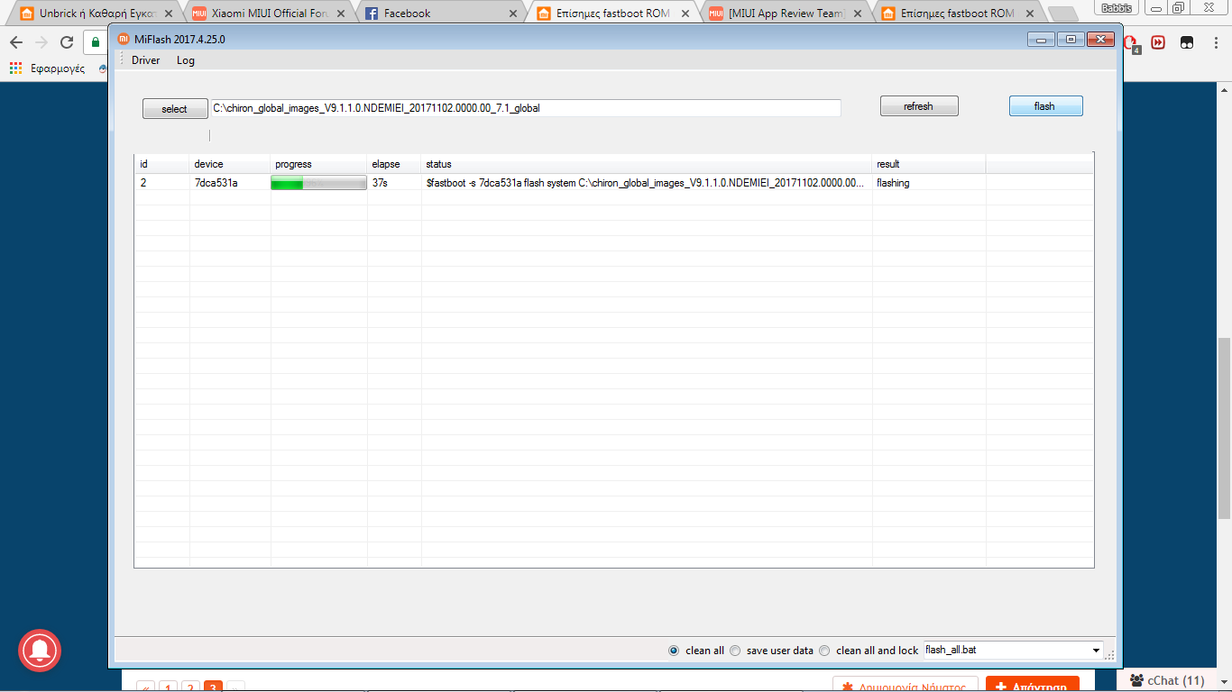Image resolution: width=1232 pixels, height=692 pixels.
Task: Click the id column header
Action: 162,164
